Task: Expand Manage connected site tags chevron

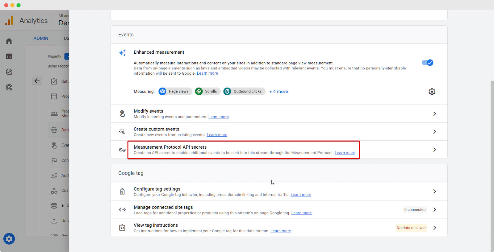Action: tap(434, 209)
